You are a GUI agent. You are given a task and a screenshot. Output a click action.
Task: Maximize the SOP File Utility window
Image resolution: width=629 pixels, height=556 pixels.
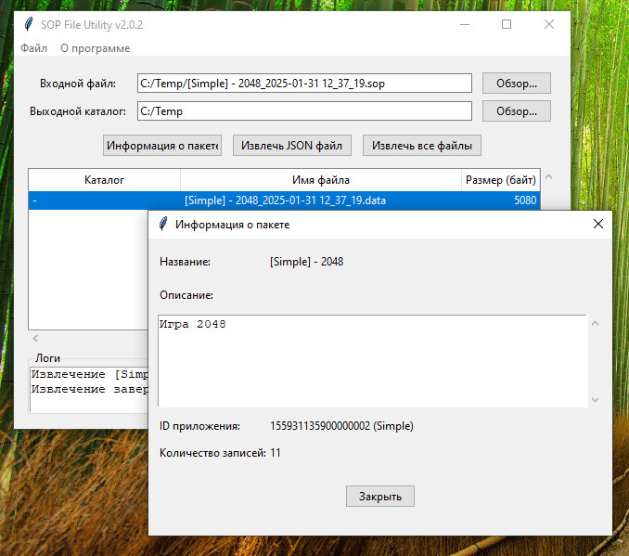click(x=507, y=24)
